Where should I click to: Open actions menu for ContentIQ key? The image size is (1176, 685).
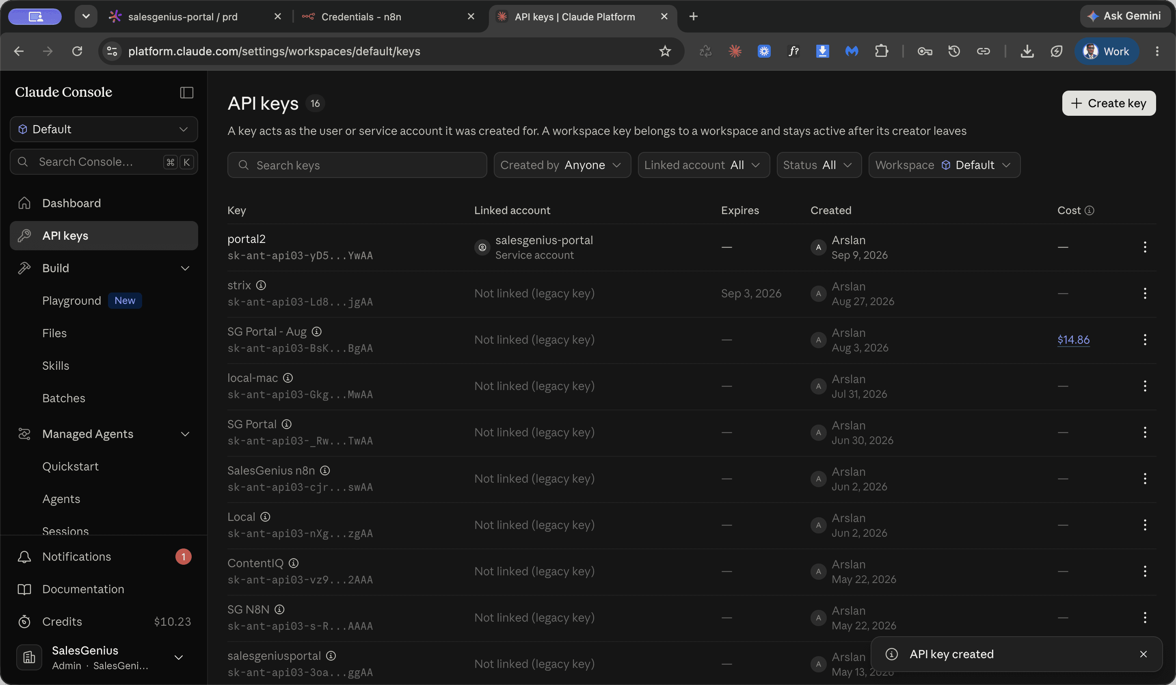click(x=1145, y=571)
